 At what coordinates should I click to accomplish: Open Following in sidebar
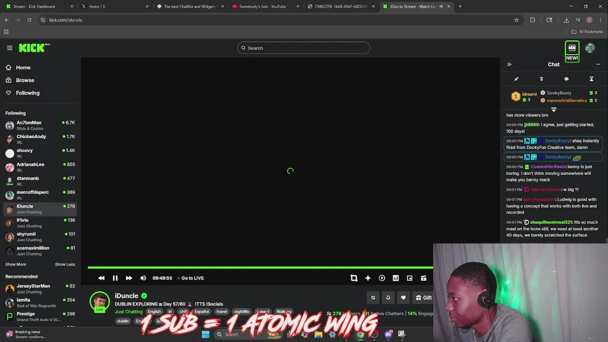[x=23, y=93]
